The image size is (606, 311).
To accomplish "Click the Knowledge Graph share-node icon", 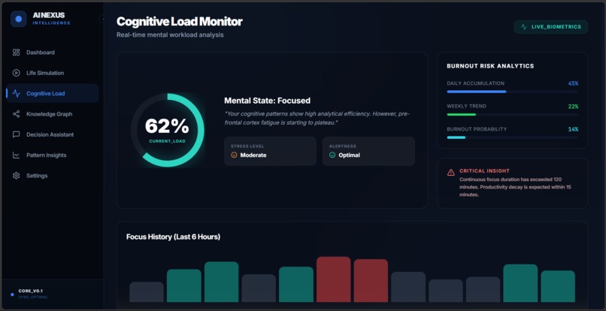I will pyautogui.click(x=16, y=114).
